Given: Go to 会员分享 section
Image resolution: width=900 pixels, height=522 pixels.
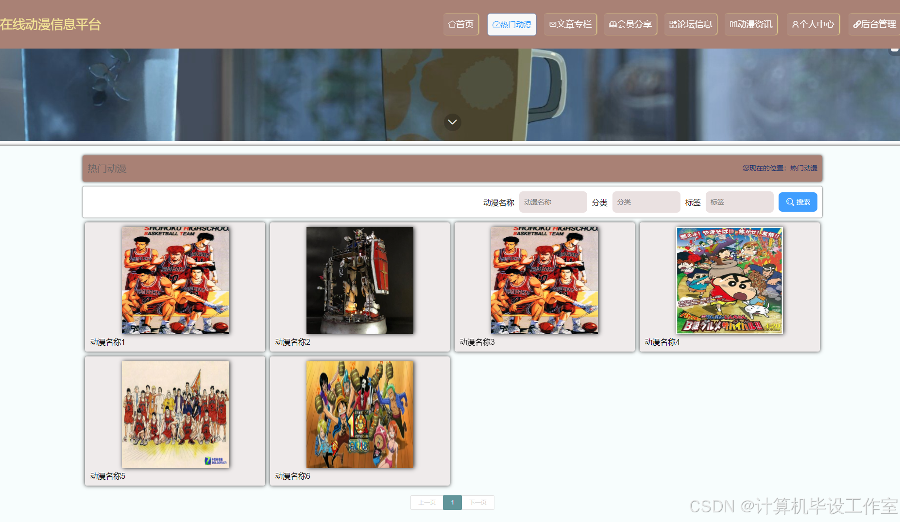Looking at the screenshot, I should [630, 24].
